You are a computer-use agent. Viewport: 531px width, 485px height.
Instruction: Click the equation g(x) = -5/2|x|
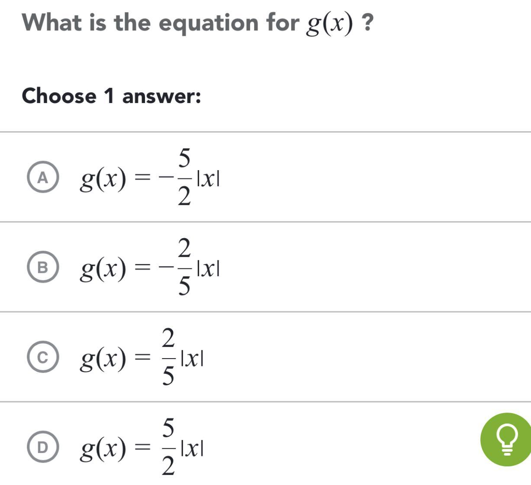(149, 178)
